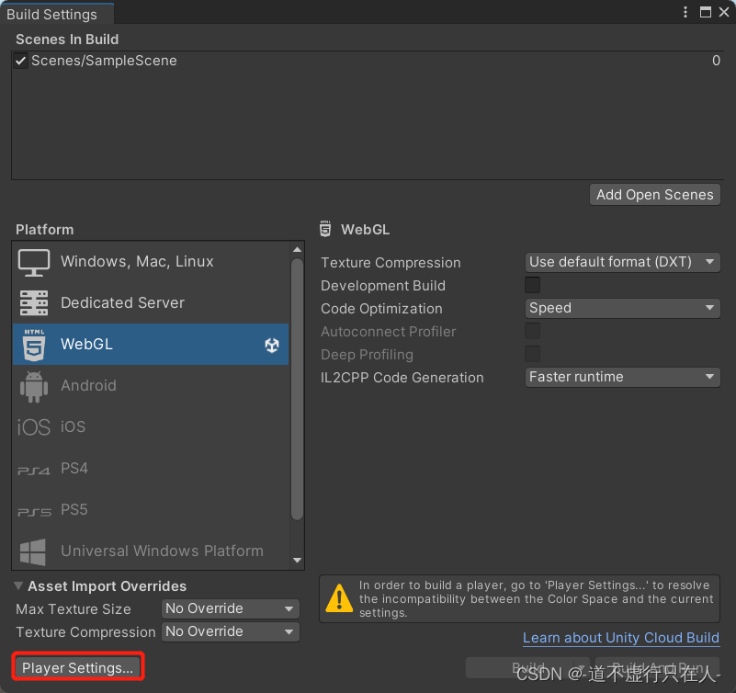Open IL2CPP Code Generation dropdown

pyautogui.click(x=622, y=377)
